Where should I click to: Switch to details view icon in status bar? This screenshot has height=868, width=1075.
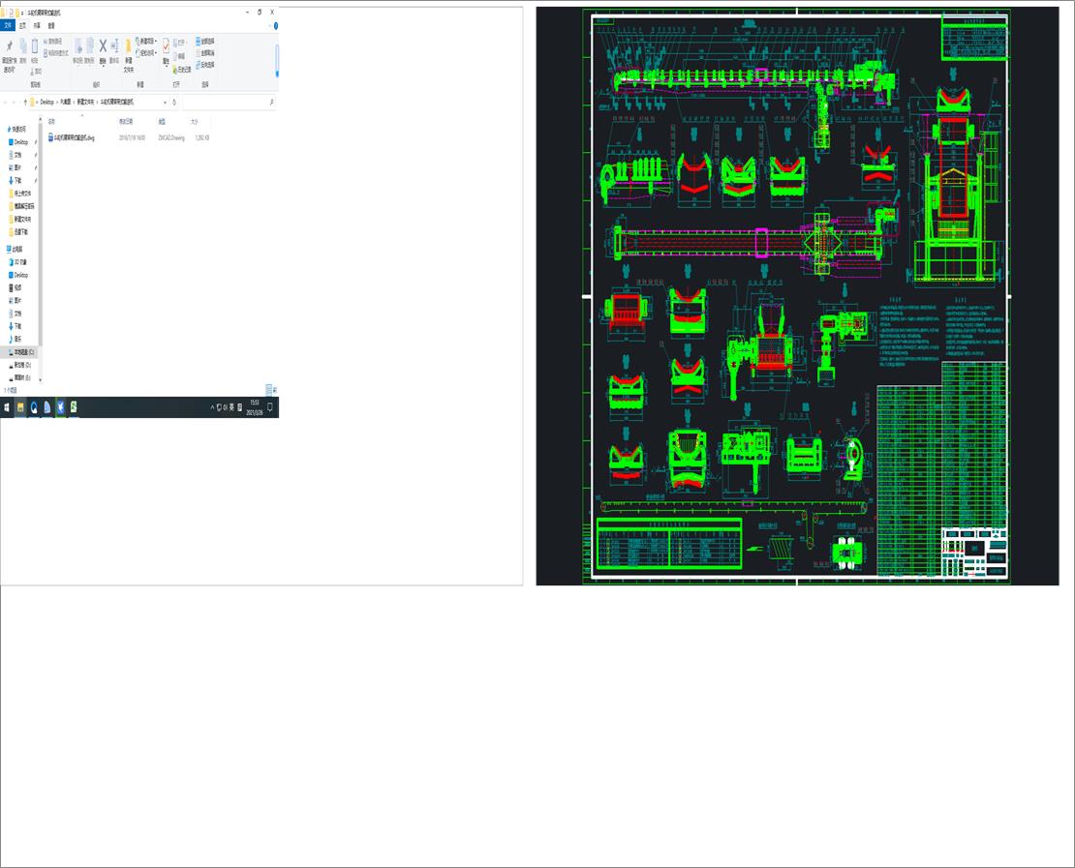(x=269, y=390)
